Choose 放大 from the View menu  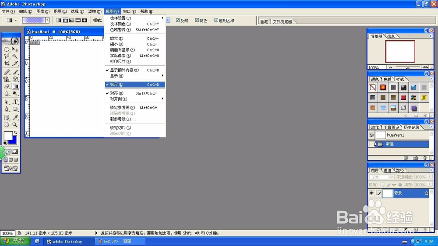coord(135,38)
